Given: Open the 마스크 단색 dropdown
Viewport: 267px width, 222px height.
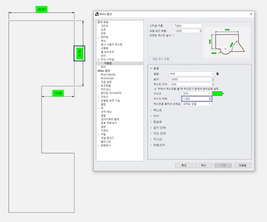Looking at the screenshot, I should click(x=197, y=94).
